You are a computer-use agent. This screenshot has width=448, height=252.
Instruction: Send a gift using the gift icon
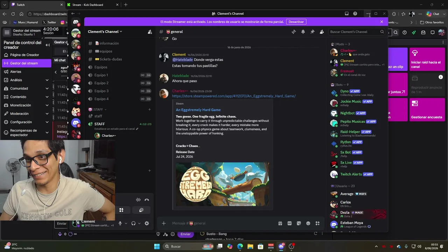point(280,223)
